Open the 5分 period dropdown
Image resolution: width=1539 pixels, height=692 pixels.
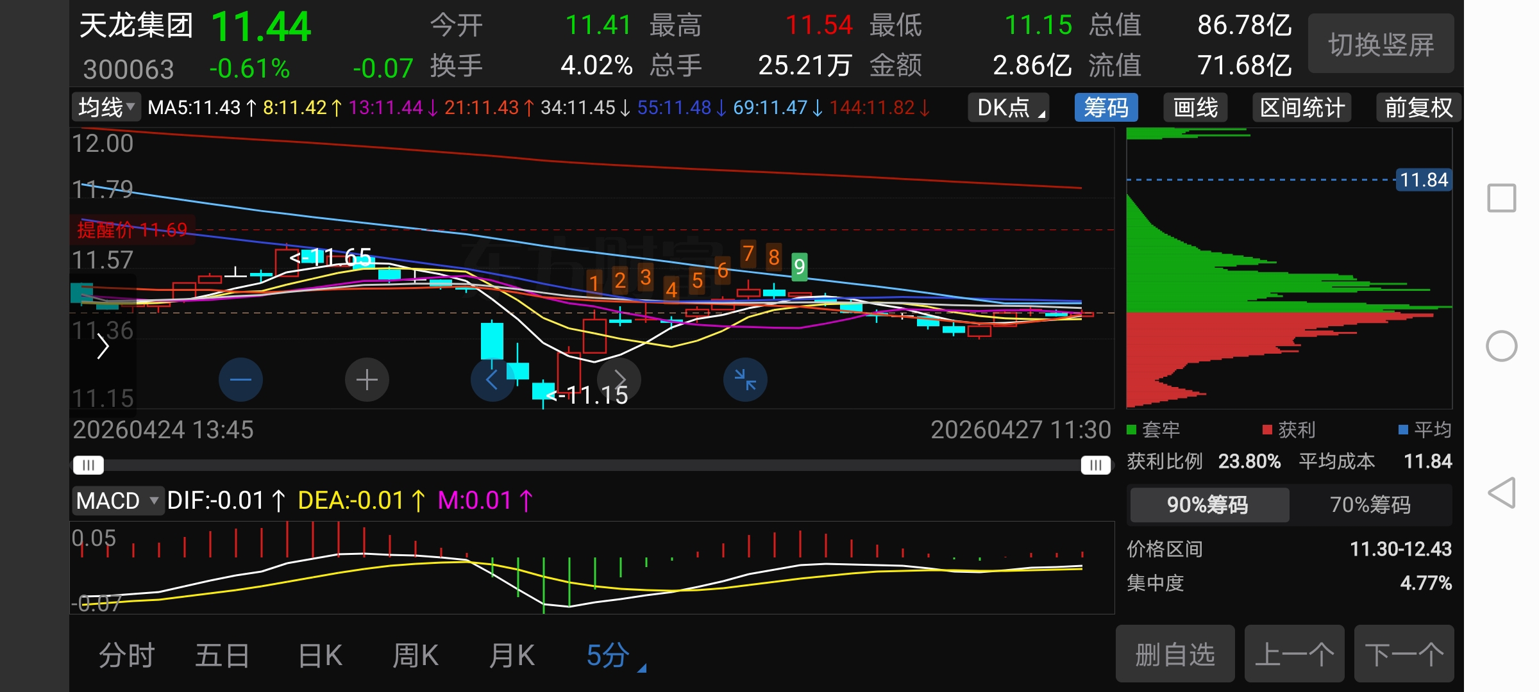click(x=616, y=656)
